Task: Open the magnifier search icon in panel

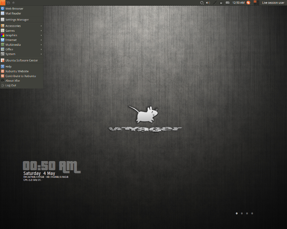Action: [202, 3]
